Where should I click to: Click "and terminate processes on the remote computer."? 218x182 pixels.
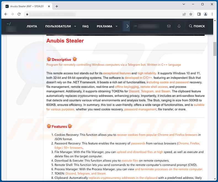169,169
